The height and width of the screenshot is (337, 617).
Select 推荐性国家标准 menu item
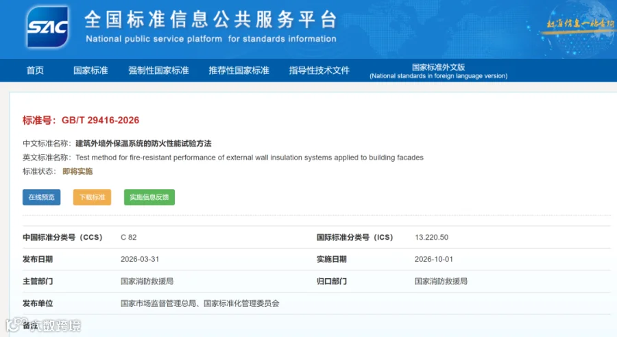point(239,71)
